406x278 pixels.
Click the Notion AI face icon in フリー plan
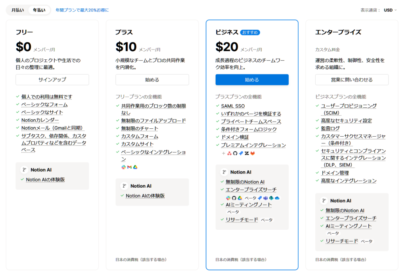(24, 169)
